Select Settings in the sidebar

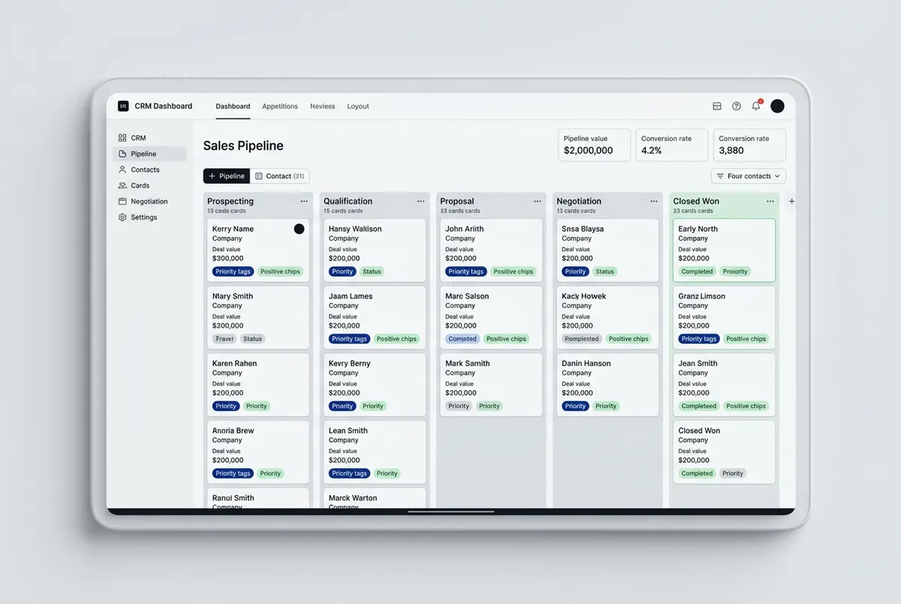(x=149, y=217)
